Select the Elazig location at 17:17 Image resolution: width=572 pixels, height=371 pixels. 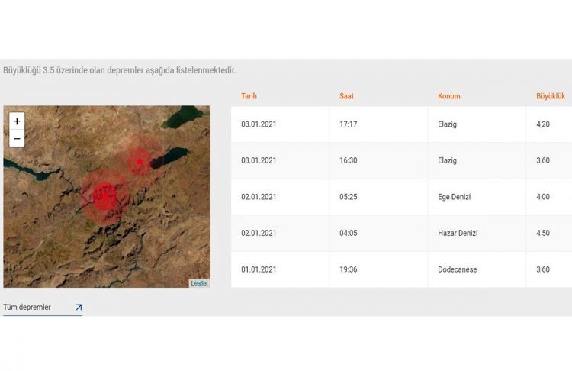(x=447, y=124)
